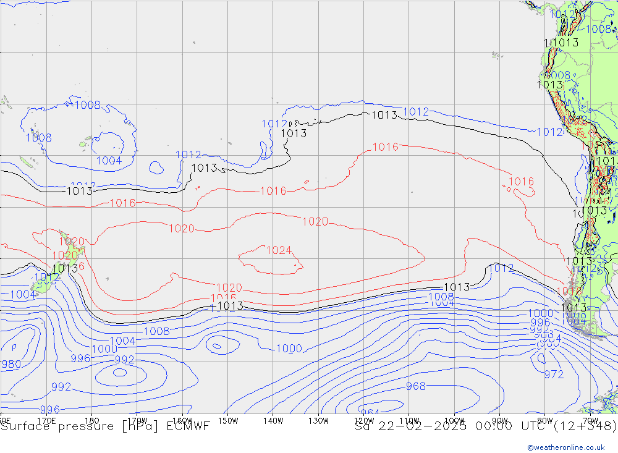This screenshot has height=453, width=618.
Task: Click the 968 isobar label
Action: coord(416,386)
